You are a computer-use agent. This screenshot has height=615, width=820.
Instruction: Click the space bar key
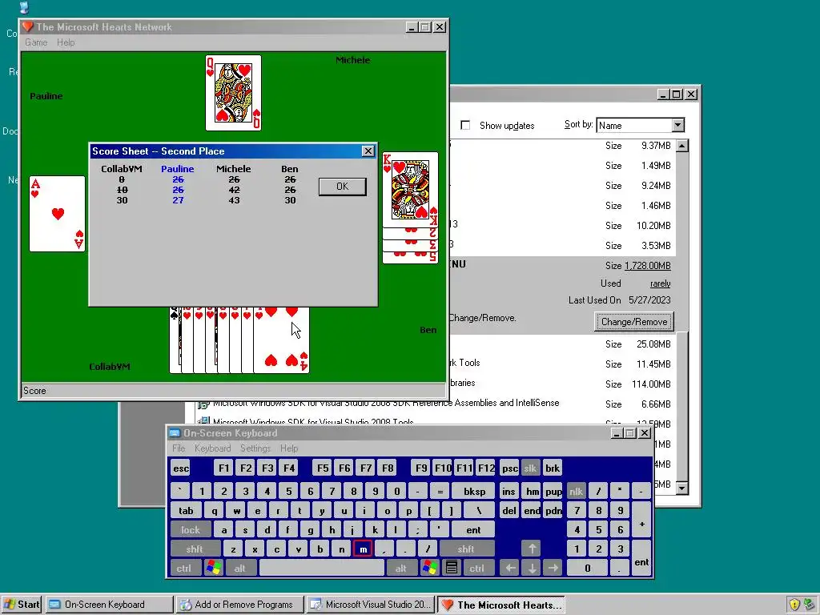pyautogui.click(x=322, y=568)
